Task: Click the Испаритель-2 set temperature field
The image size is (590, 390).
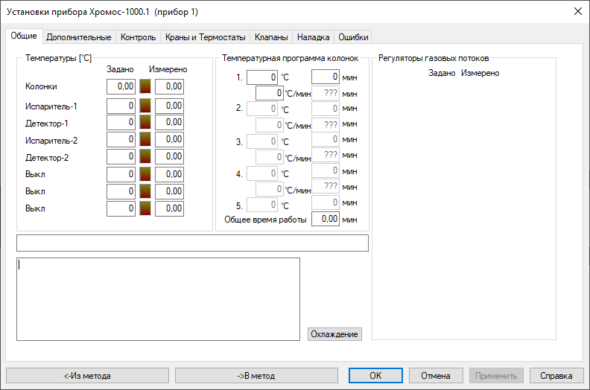Action: click(121, 139)
